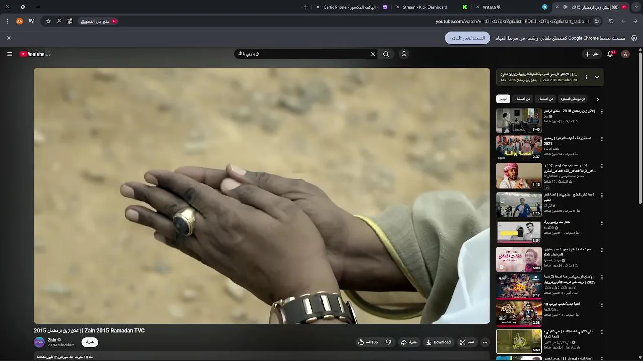Play the 1:16 Gulf Cup song thumbnail

(519, 204)
